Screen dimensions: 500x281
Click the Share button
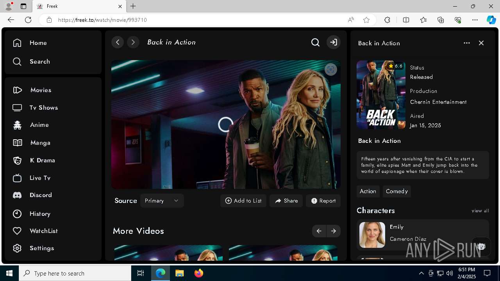tap(286, 201)
